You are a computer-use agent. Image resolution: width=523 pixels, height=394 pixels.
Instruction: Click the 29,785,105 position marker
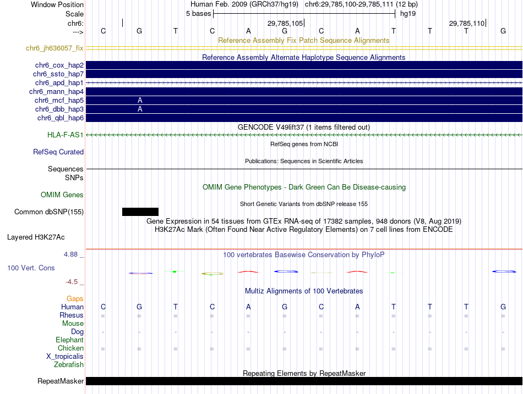pyautogui.click(x=286, y=23)
